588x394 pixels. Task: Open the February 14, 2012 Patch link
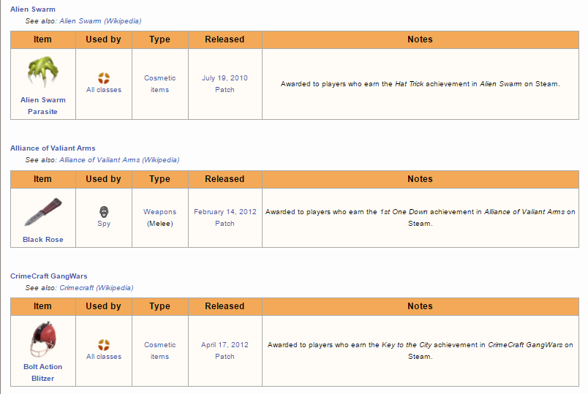pyautogui.click(x=225, y=218)
